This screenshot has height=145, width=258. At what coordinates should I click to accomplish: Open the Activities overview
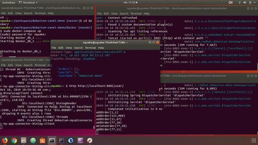tap(8, 2)
